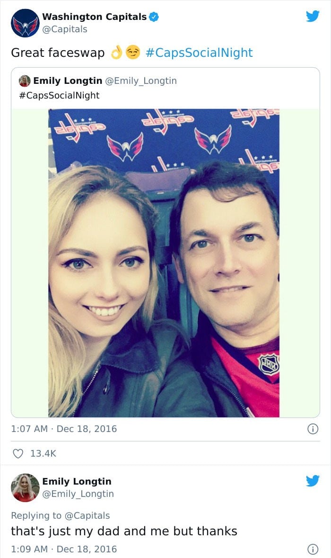This screenshot has width=331, height=558.
Task: Open @Emily_Longtin handle in the quoted tweet
Action: (140, 81)
